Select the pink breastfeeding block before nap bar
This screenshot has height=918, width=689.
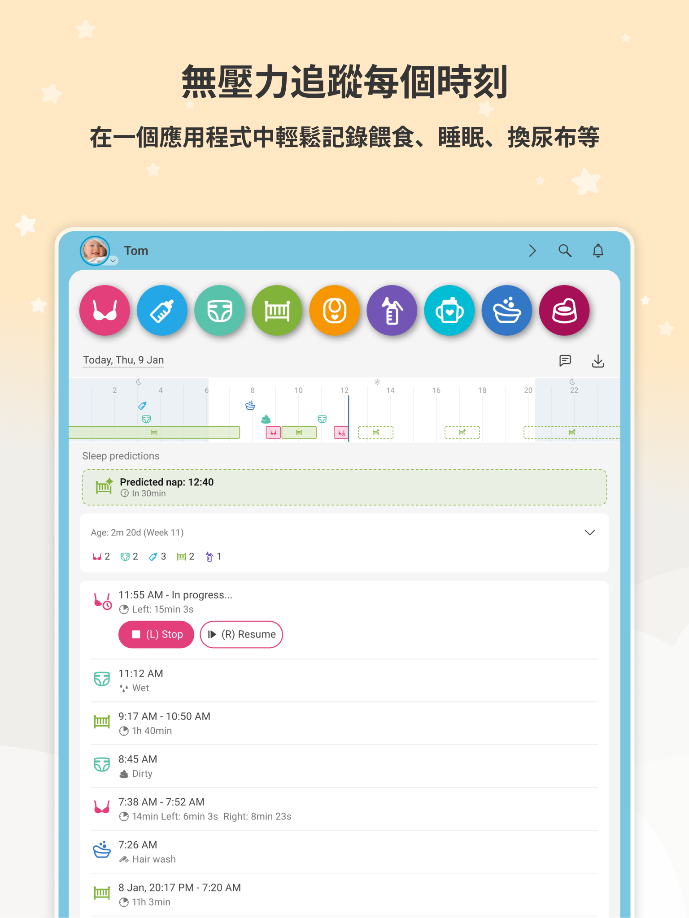coord(273,433)
